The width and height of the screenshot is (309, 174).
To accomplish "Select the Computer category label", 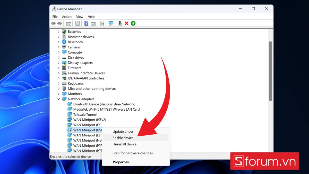I will point(75,52).
